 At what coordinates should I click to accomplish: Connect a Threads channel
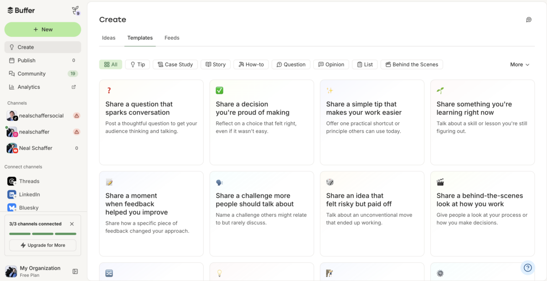43,181
